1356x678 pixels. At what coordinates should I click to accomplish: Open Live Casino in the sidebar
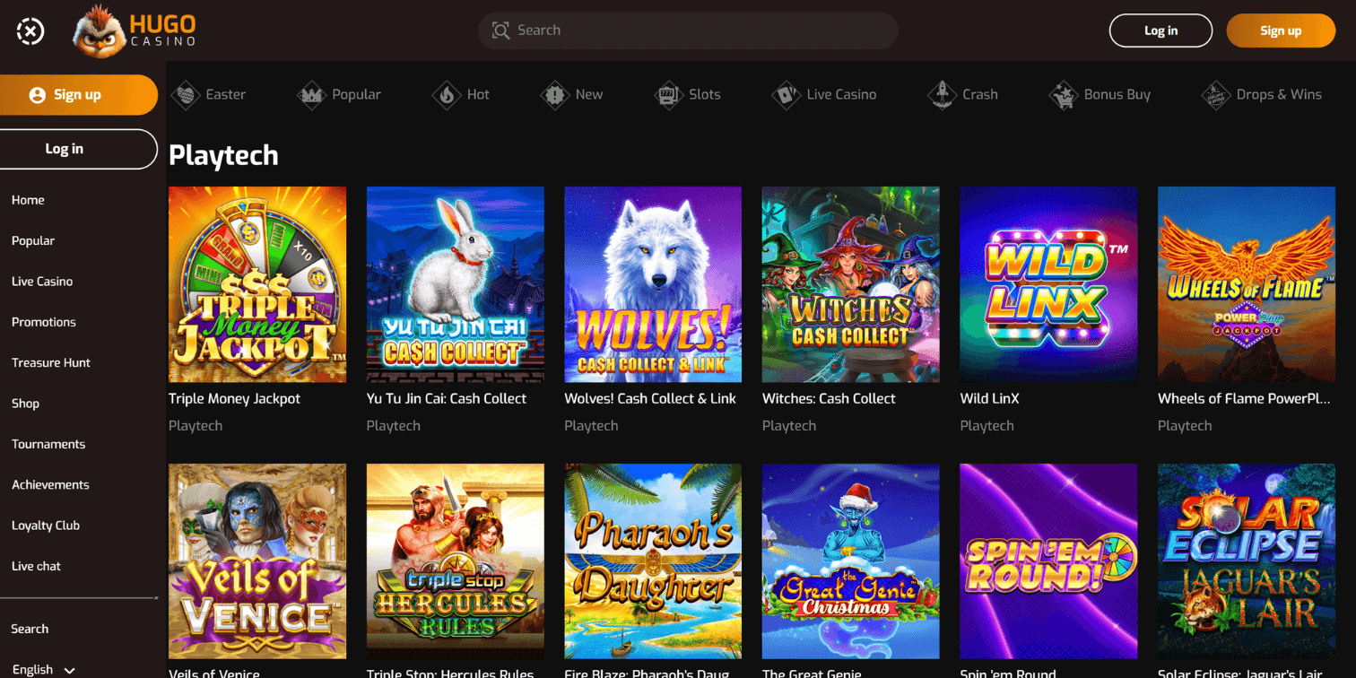coord(42,282)
